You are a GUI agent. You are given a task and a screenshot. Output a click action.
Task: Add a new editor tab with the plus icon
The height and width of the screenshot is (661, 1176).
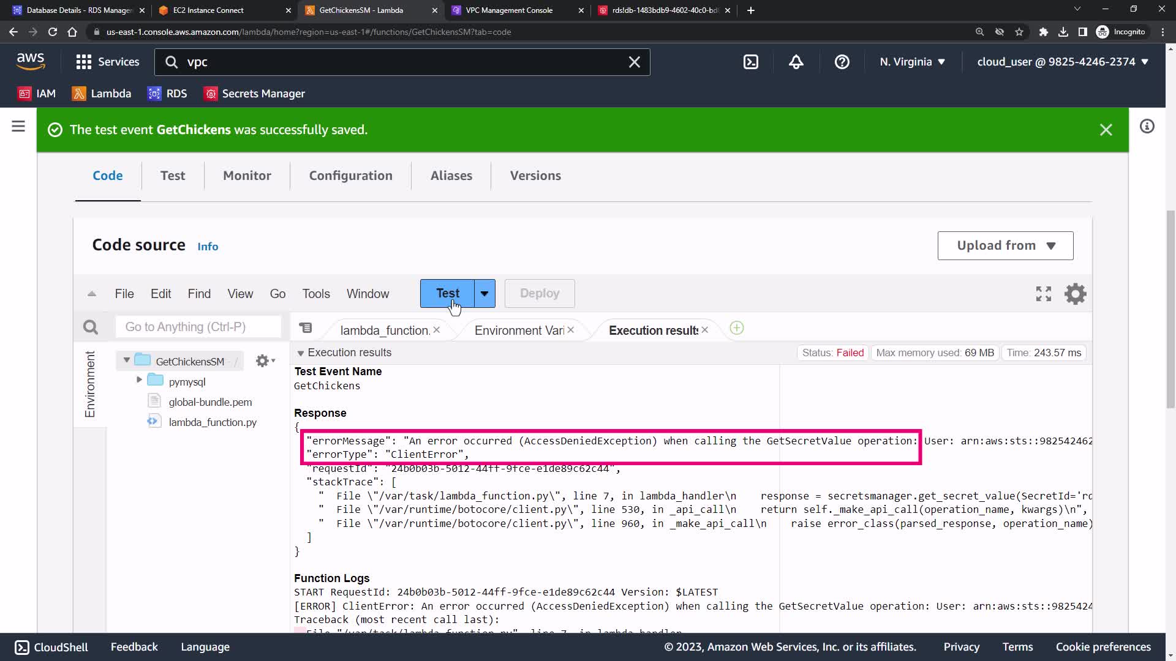pyautogui.click(x=737, y=329)
